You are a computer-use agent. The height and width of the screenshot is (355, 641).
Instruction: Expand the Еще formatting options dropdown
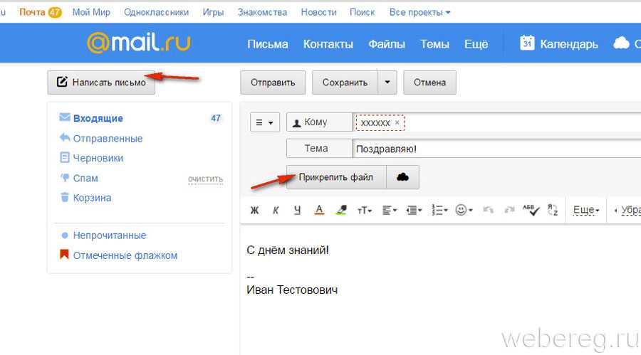[x=586, y=210]
